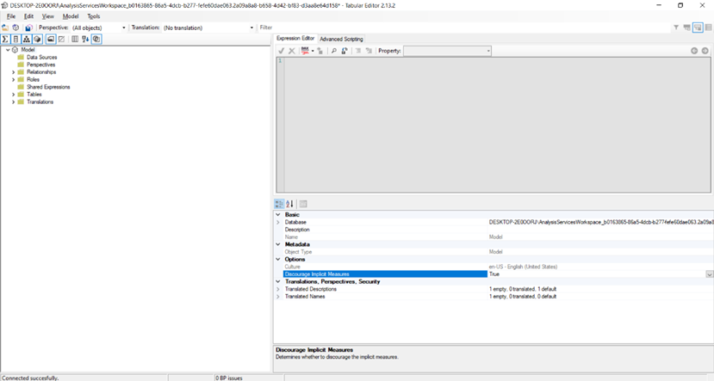Click Property Pages icon
This screenshot has height=381, width=714.
[303, 204]
